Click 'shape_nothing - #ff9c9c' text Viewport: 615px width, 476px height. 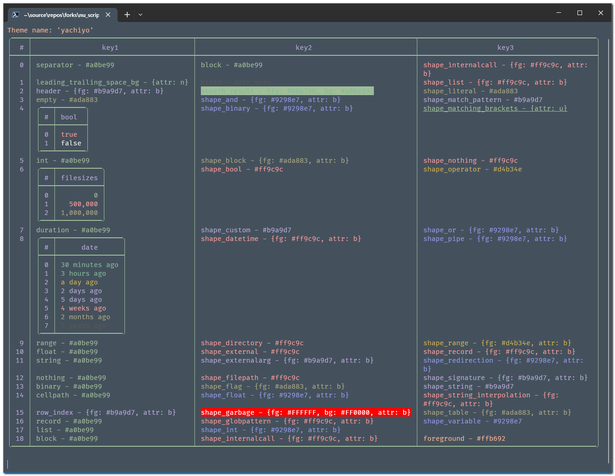[470, 160]
